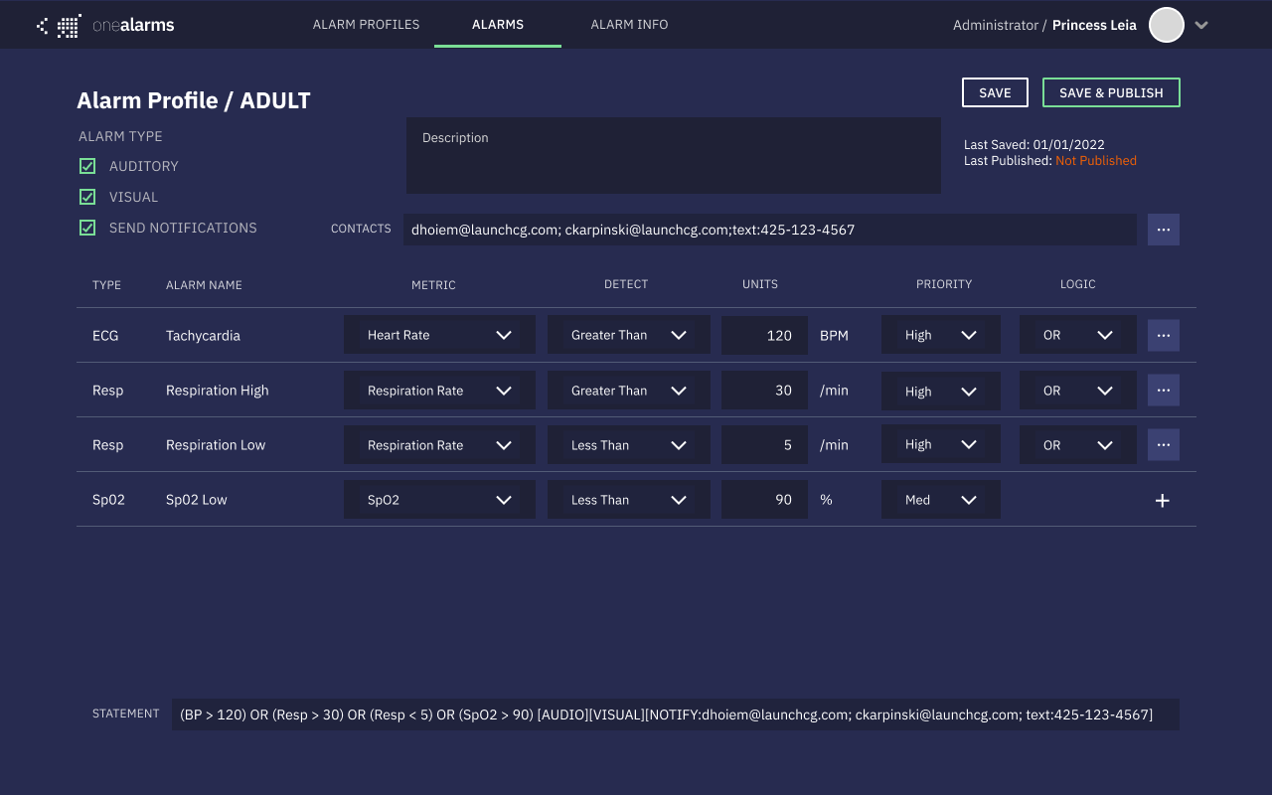Click the Save button
The image size is (1272, 795).
pyautogui.click(x=995, y=92)
